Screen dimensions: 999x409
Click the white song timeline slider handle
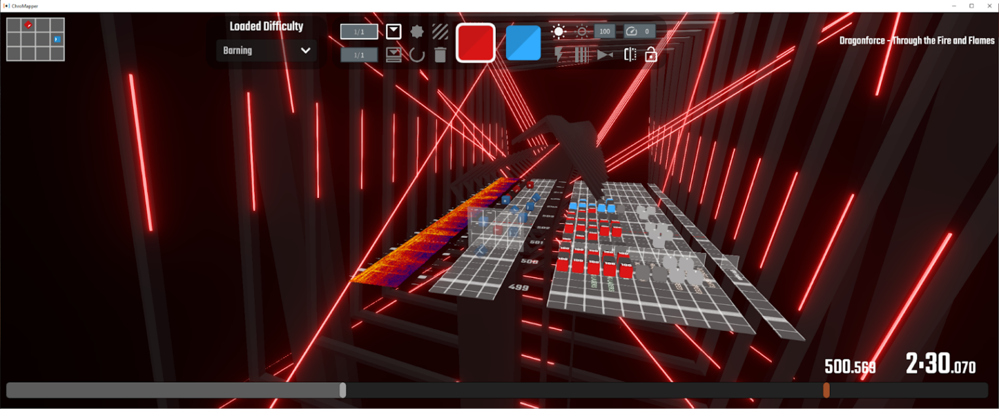click(x=343, y=391)
